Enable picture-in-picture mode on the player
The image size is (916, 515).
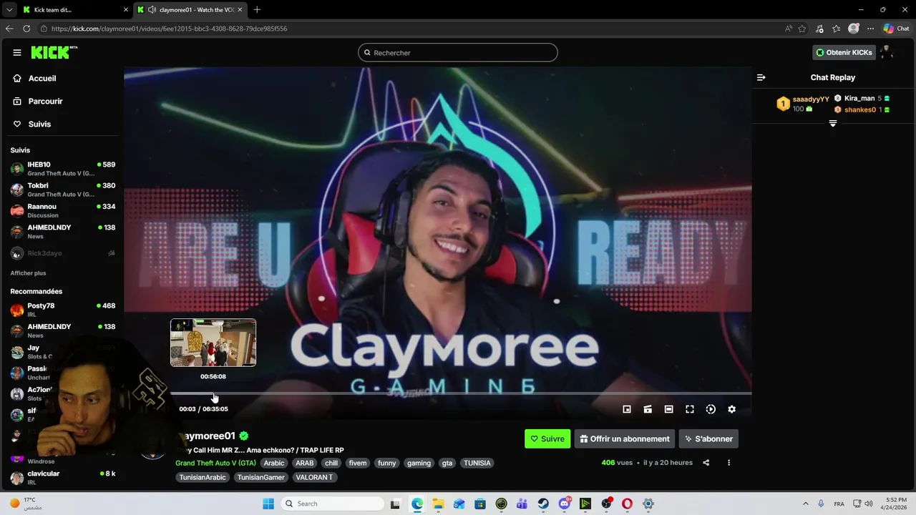(x=627, y=409)
